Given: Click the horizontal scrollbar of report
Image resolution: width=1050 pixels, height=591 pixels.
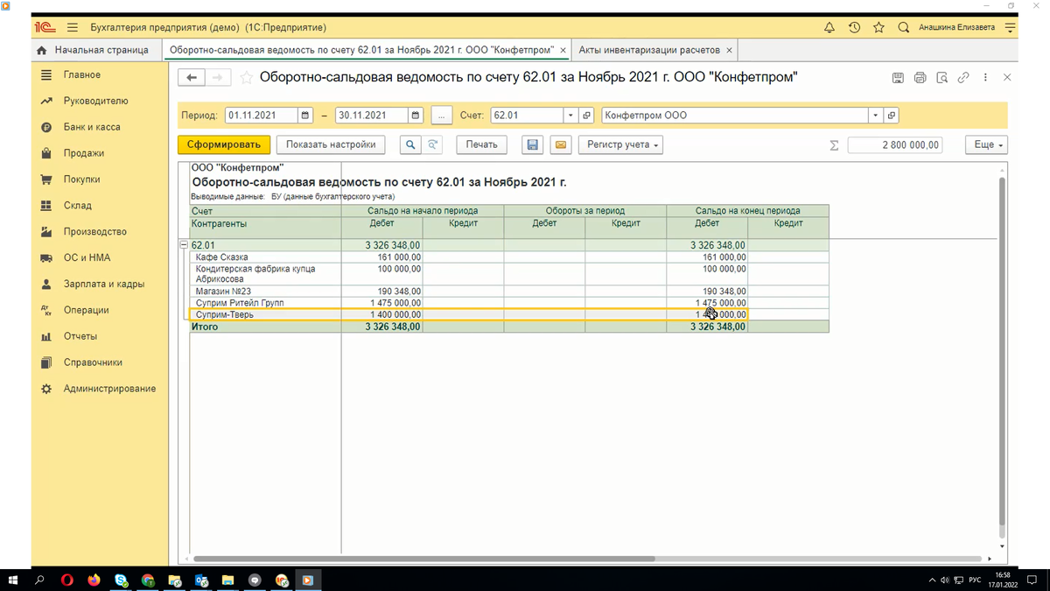Looking at the screenshot, I should [423, 559].
